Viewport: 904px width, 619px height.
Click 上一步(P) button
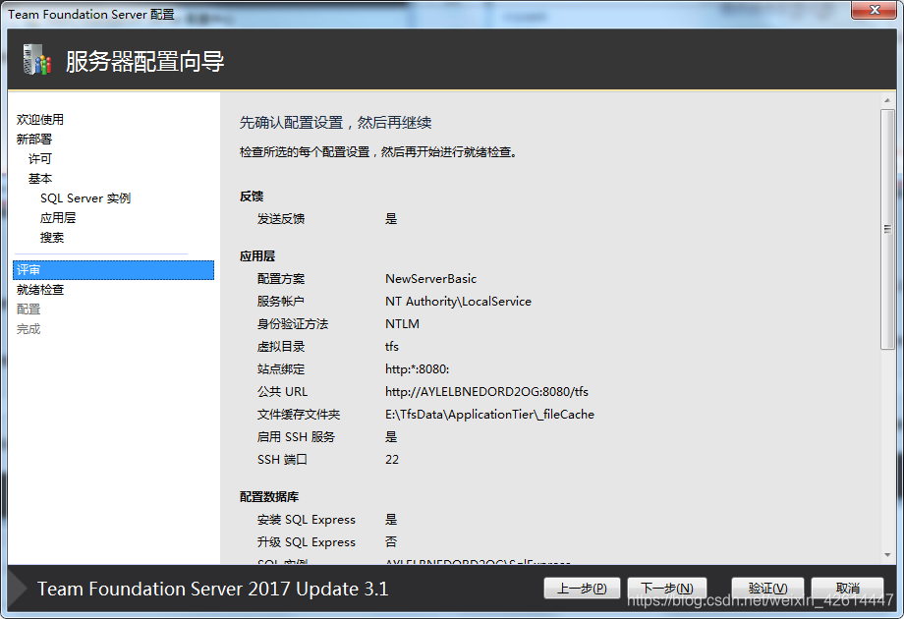[x=582, y=588]
